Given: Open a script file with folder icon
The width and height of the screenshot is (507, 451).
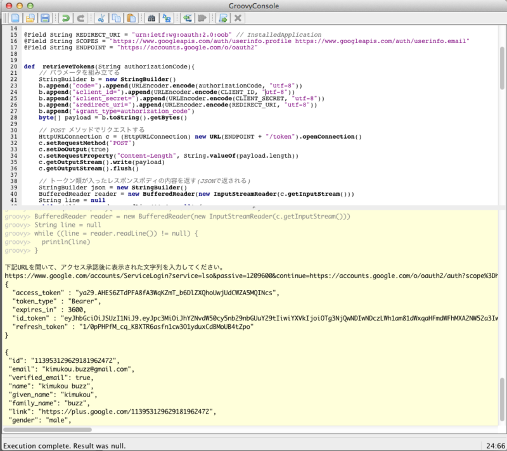Looking at the screenshot, I should pos(30,18).
